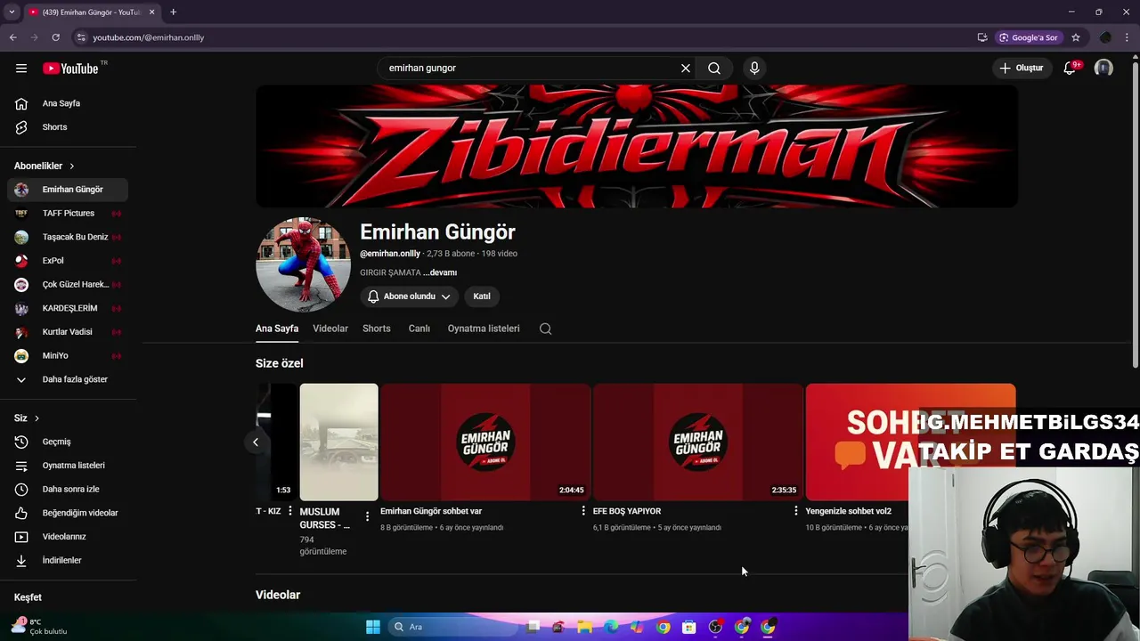Open Emirhan Güngör sohbet var thumbnail
This screenshot has width=1140, height=641.
pos(485,442)
